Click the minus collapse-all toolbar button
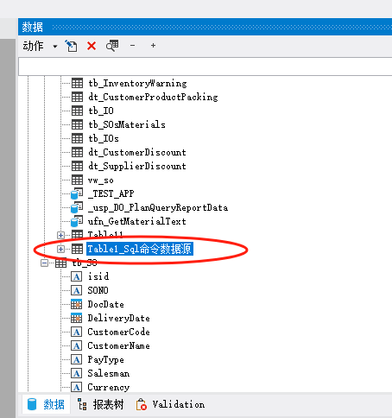This screenshot has height=418, width=392. (x=132, y=46)
